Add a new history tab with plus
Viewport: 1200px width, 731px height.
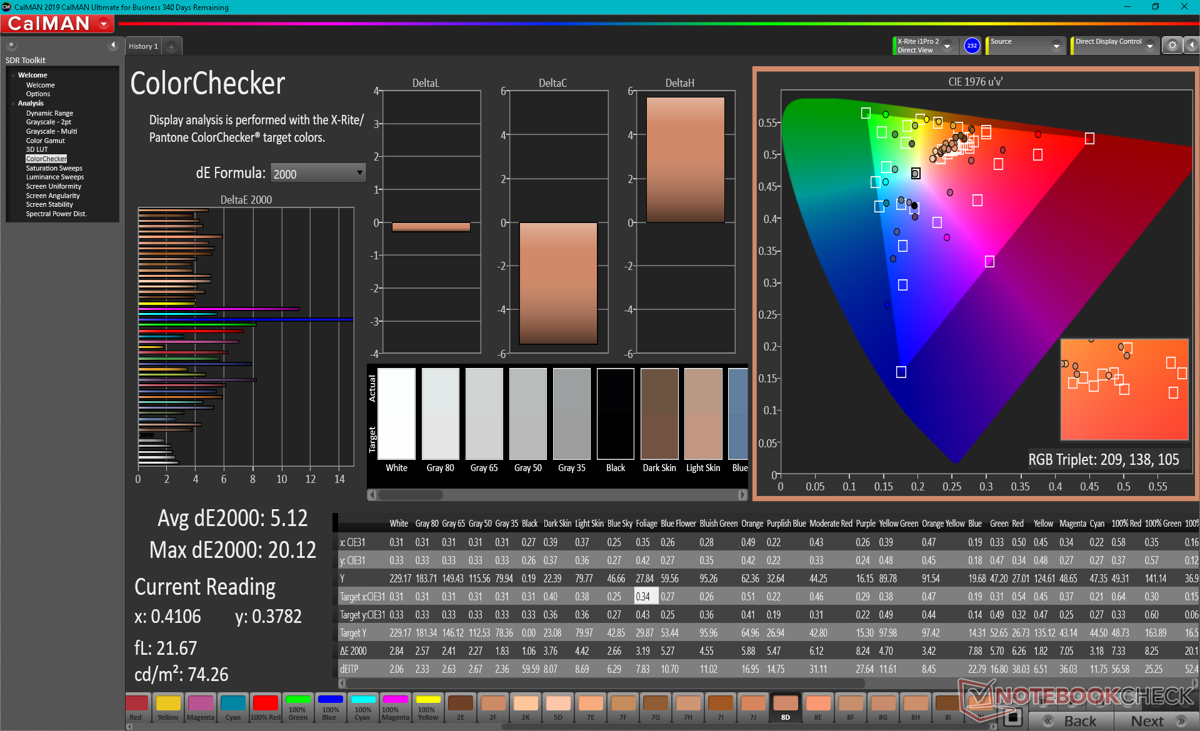click(x=171, y=46)
